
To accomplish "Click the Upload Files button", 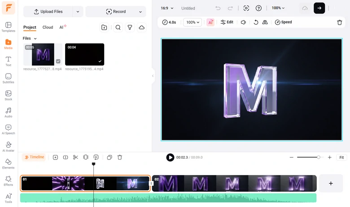I will pos(48,12).
